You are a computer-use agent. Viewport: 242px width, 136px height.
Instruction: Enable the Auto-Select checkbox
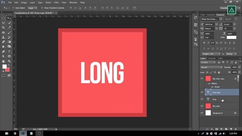(x=14, y=8)
